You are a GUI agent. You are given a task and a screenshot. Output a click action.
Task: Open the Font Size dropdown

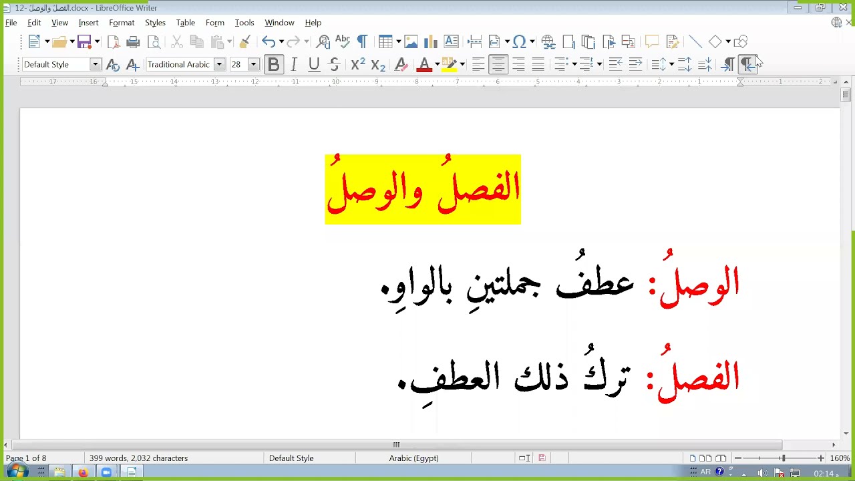point(253,65)
